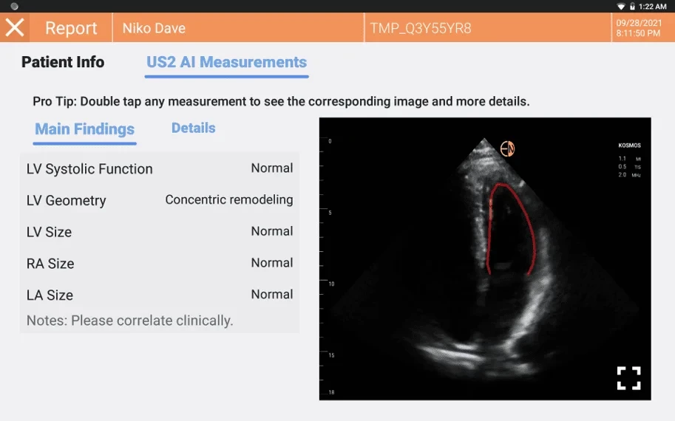Tap the exam date 09/28/2021

coord(639,23)
